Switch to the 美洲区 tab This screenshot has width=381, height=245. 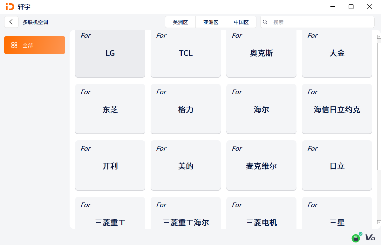tap(180, 22)
